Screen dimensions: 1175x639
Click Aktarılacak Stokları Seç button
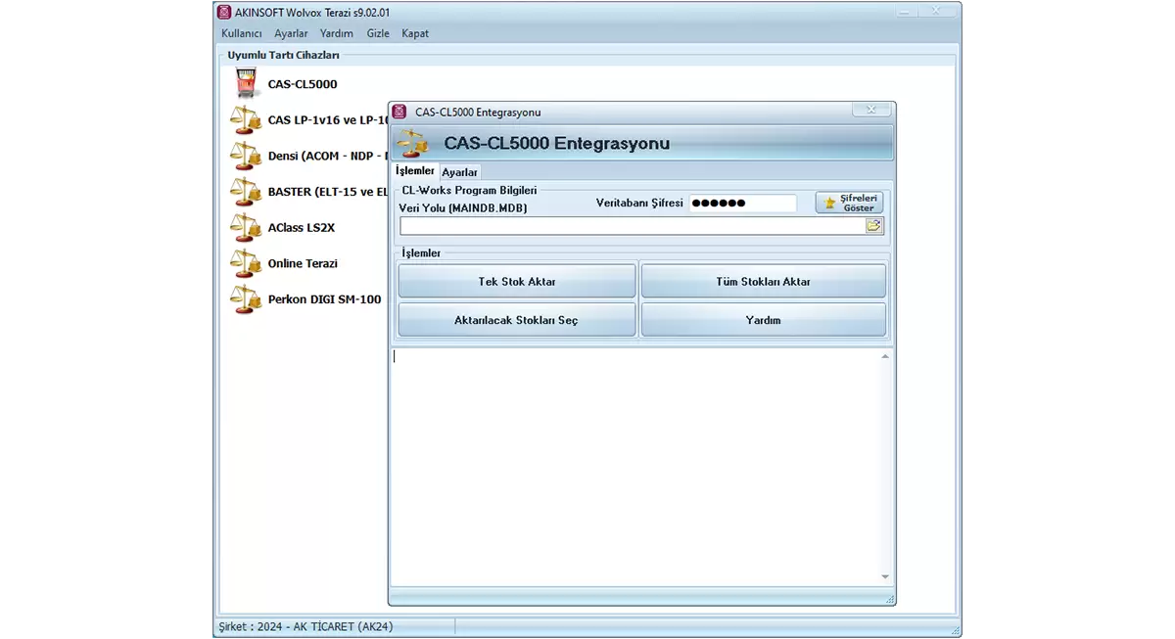(517, 320)
